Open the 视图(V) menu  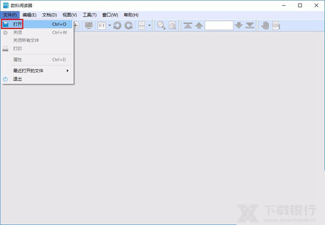click(x=69, y=15)
